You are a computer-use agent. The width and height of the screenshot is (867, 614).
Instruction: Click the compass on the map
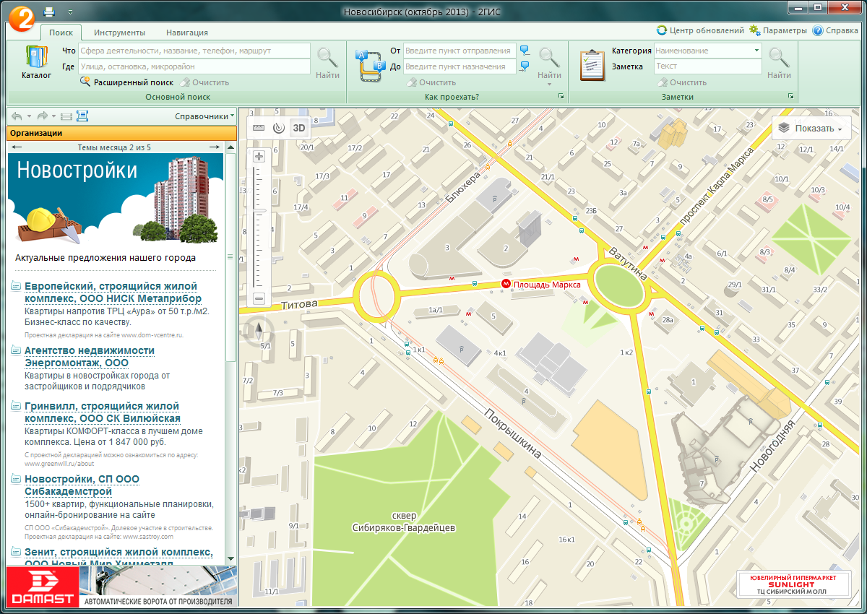pos(259,331)
